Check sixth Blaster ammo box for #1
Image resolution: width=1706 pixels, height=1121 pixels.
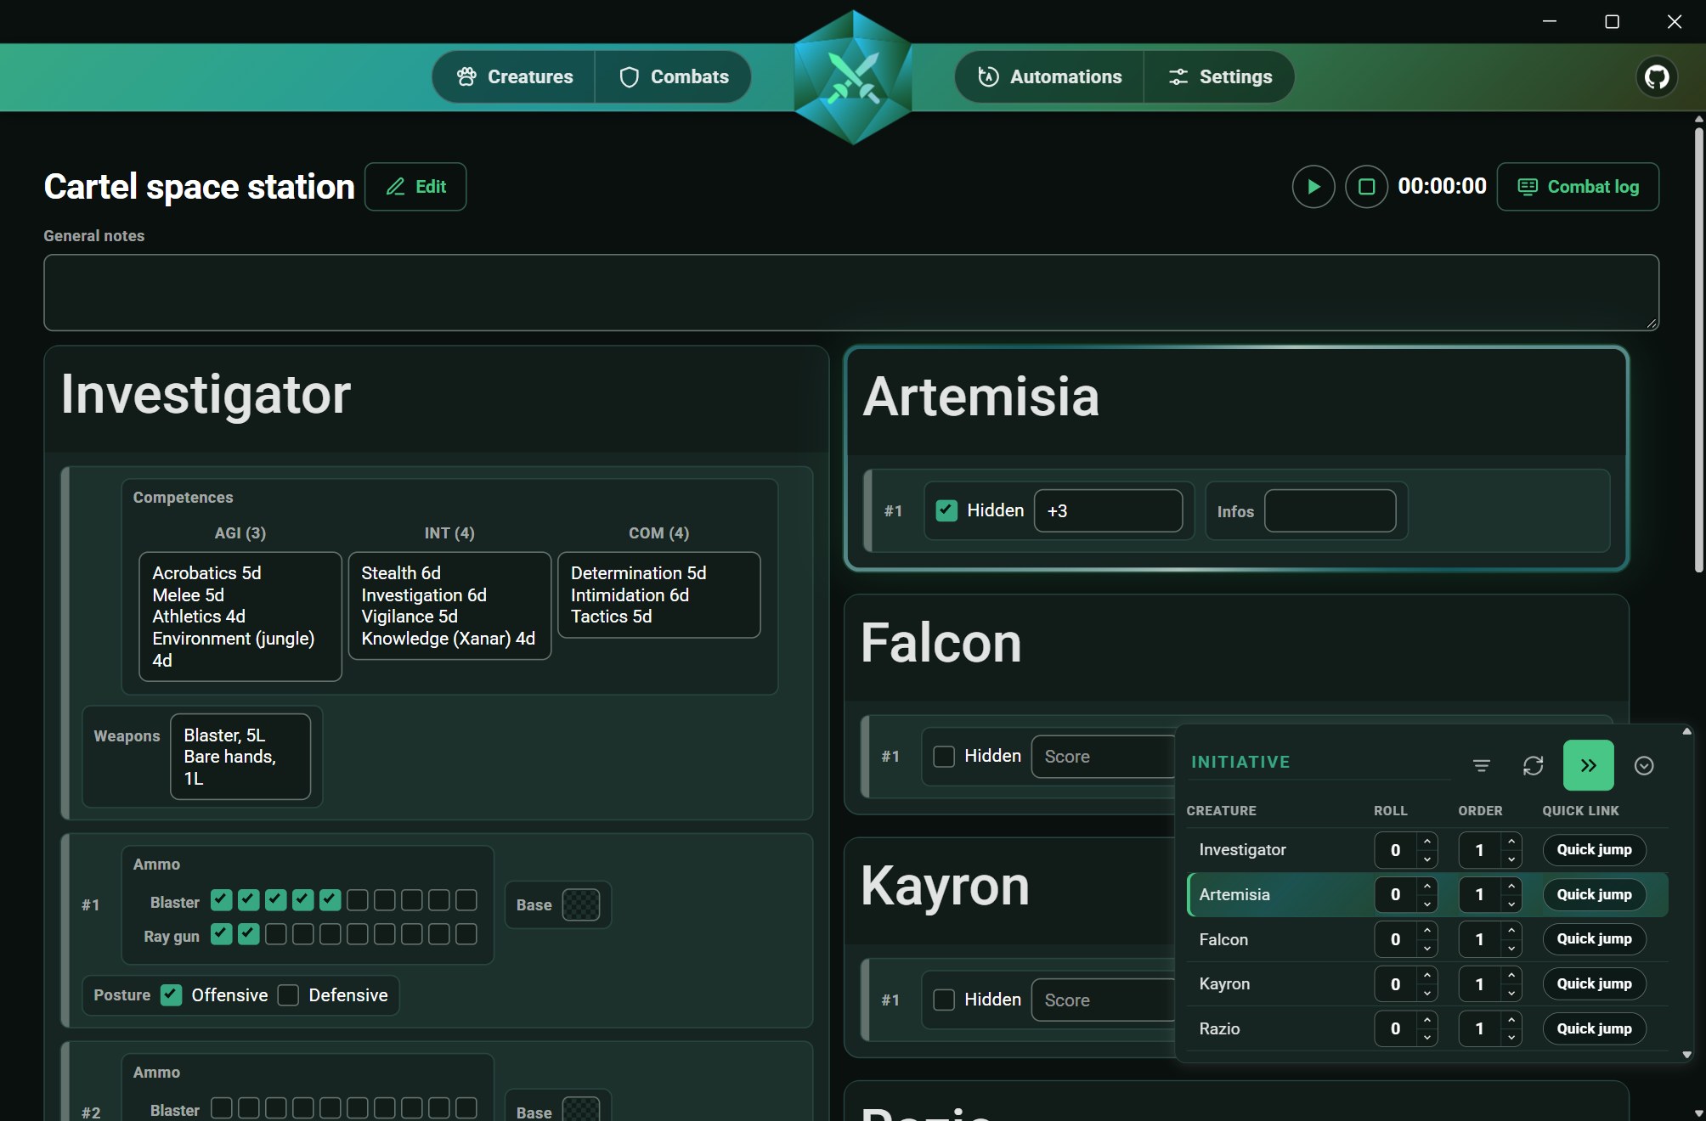358,900
